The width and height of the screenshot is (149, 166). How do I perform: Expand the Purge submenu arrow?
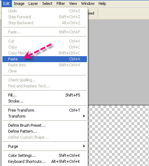(x=84, y=146)
